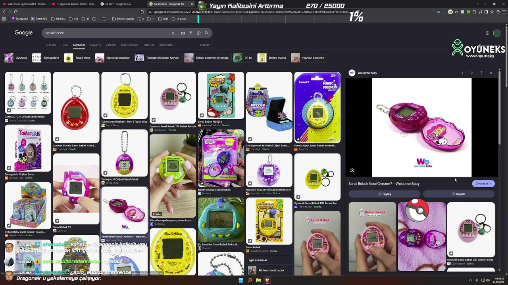
Task: Click the browser address bar URL
Action: (x=250, y=12)
